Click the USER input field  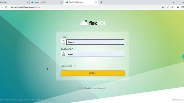(x=95, y=42)
